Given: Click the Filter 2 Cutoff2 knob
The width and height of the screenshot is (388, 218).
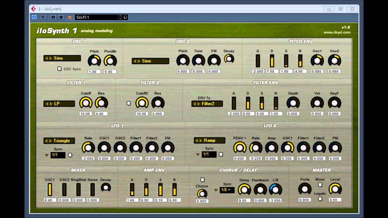Looking at the screenshot, I should (142, 103).
